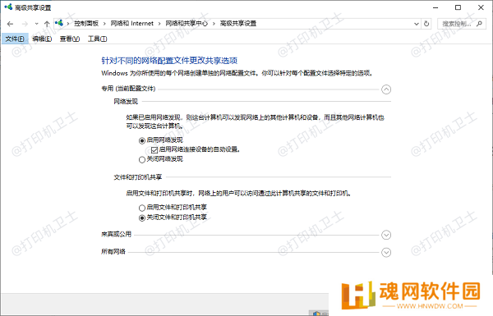The width and height of the screenshot is (493, 316).
Task: Open 网络和 Internet breadcrumb
Action: point(132,24)
